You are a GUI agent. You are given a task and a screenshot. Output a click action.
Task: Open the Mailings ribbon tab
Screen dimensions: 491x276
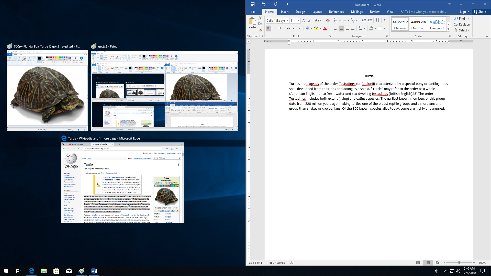357,11
